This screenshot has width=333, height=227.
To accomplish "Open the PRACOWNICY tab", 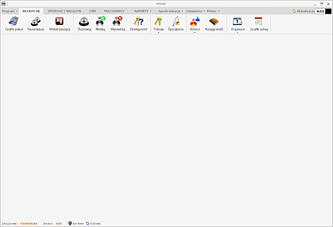I will click(114, 11).
